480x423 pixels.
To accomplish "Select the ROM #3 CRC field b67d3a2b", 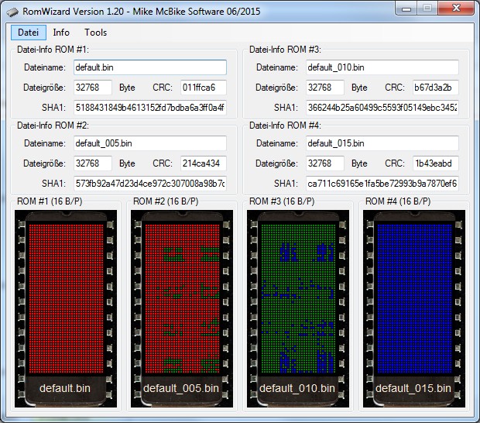I will pos(435,88).
